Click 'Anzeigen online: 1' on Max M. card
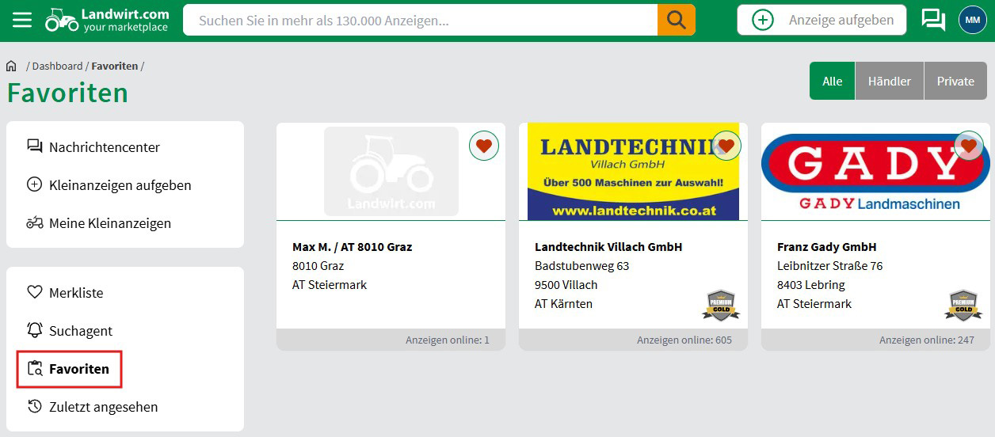This screenshot has width=995, height=437. pos(448,340)
